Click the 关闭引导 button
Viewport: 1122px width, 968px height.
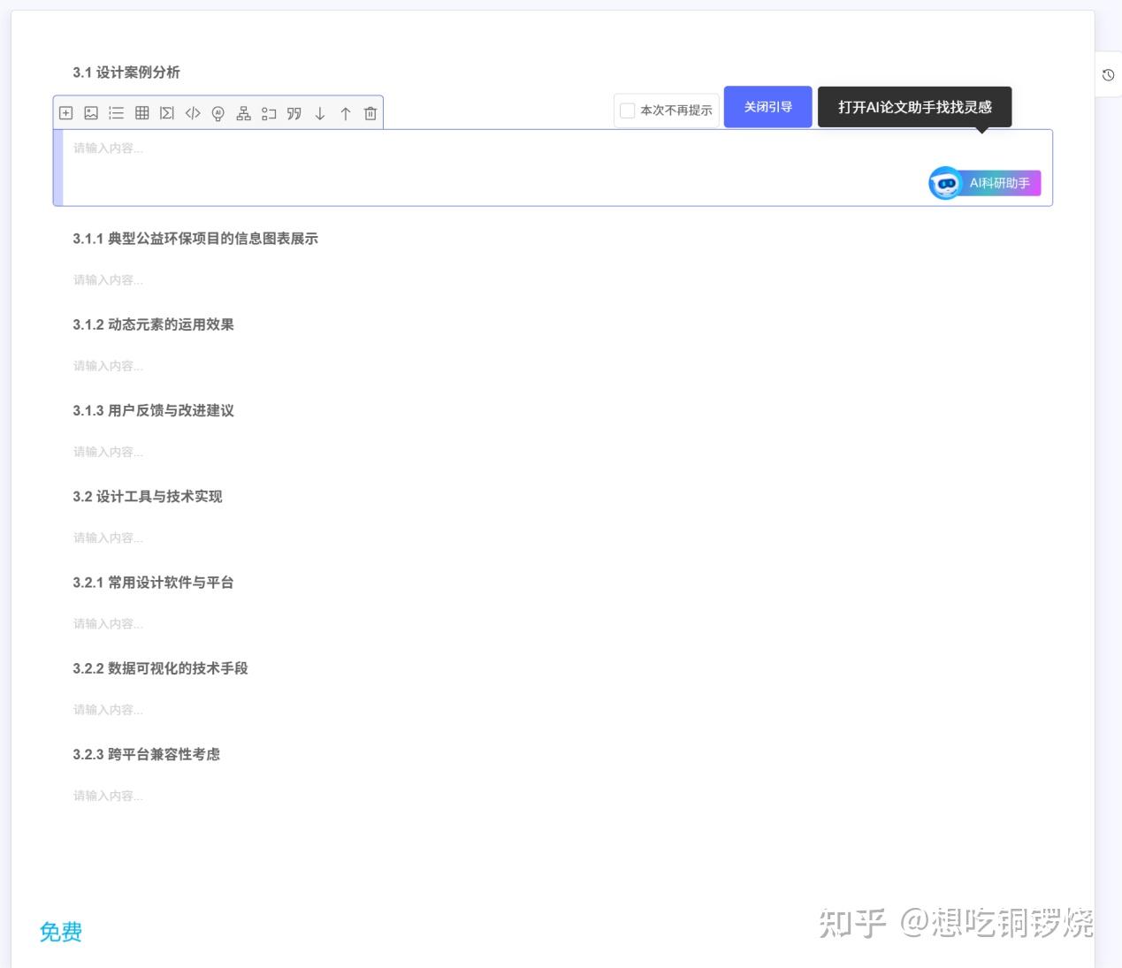(767, 107)
